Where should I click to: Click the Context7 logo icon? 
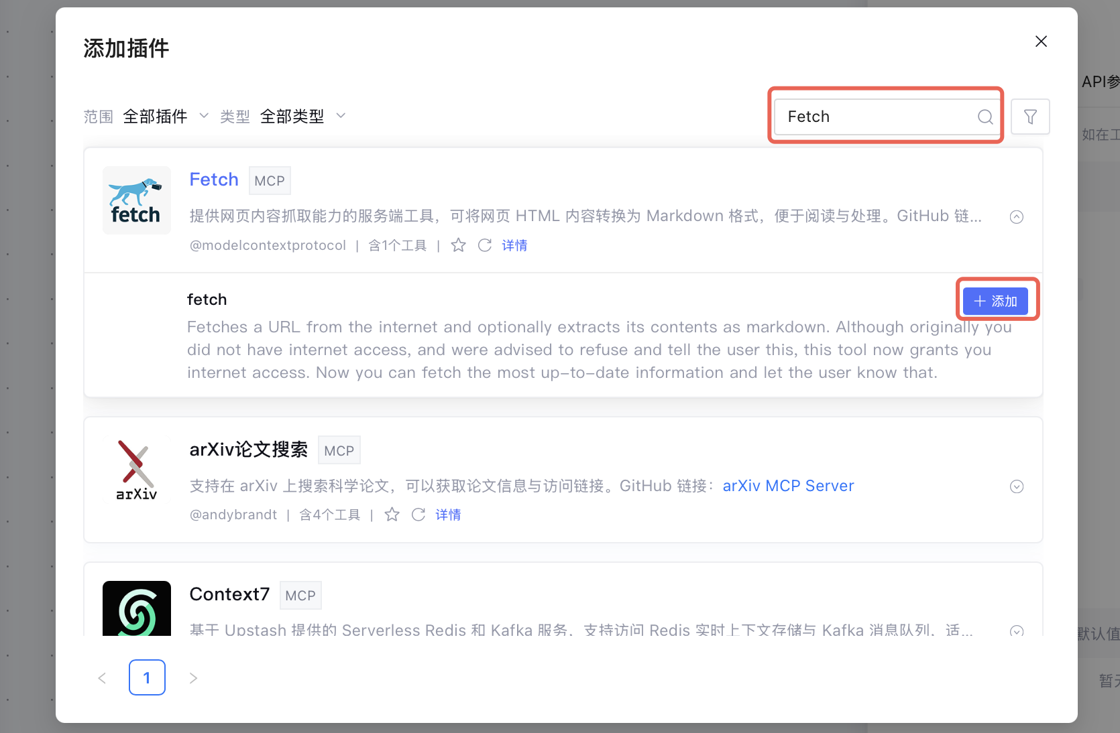point(136,608)
